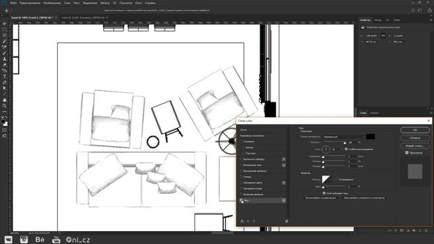Image resolution: width=434 pixels, height=244 pixels.
Task: Delete effect trash icon in Layer Style dialog
Action: pos(286,221)
